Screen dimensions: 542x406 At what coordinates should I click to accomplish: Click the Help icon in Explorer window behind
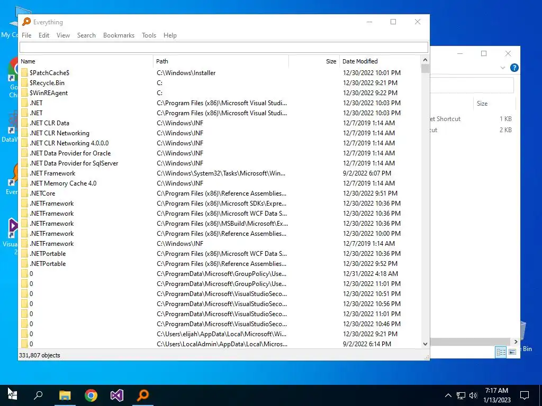[514, 68]
